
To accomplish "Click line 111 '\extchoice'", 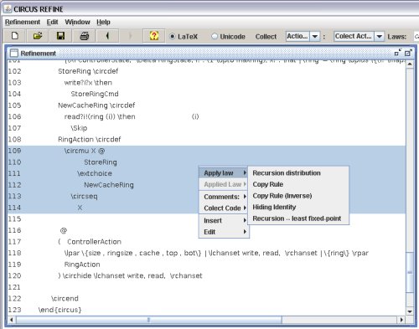I will click(95, 173).
